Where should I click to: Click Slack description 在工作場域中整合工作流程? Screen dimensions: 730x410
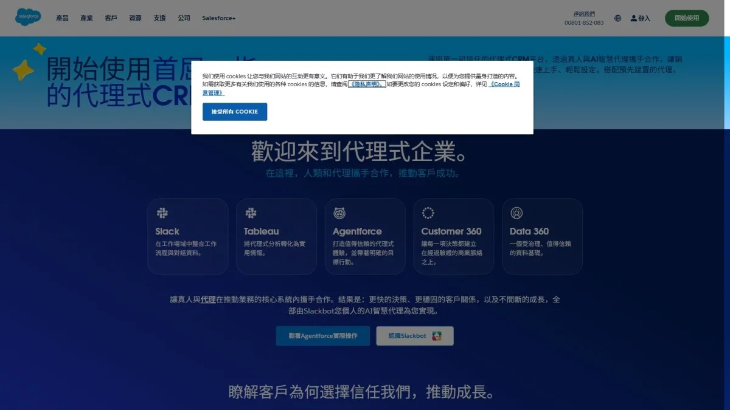tap(186, 248)
